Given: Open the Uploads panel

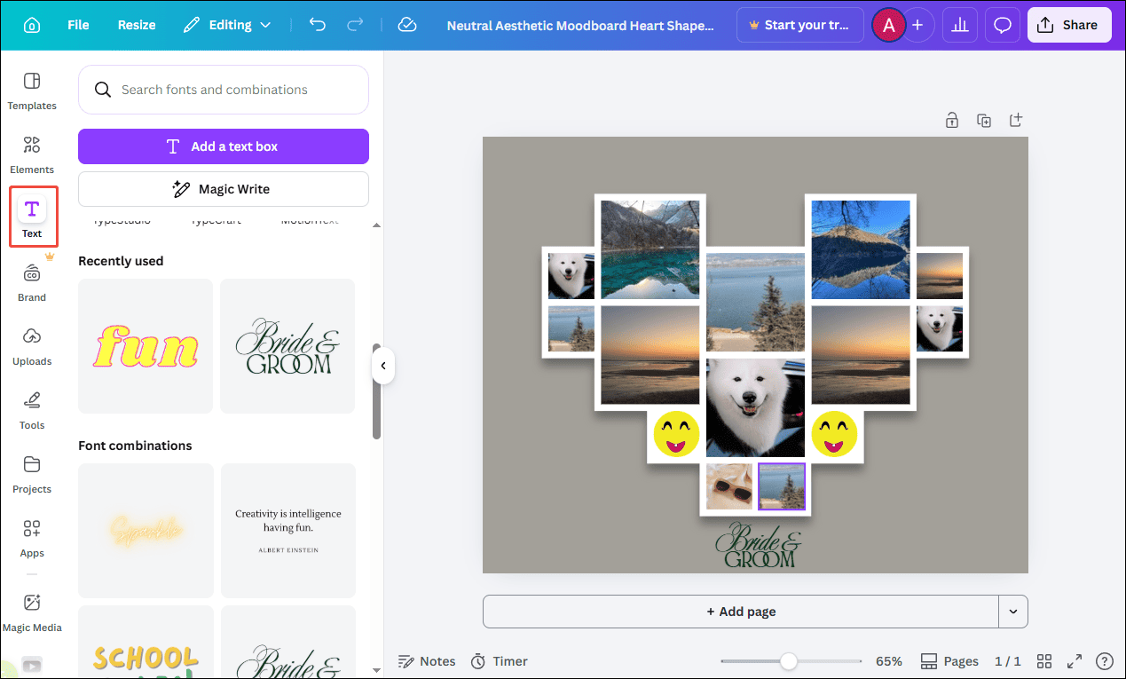Looking at the screenshot, I should pos(31,346).
